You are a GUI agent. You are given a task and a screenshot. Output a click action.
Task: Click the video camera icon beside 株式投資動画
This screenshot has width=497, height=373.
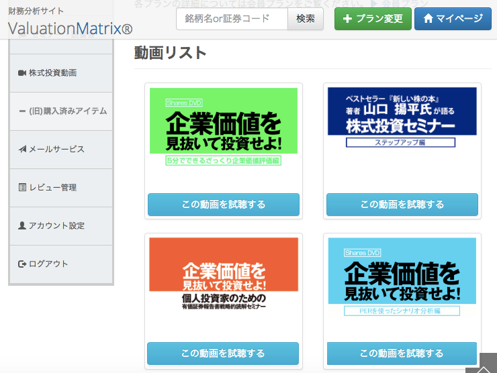(x=22, y=72)
